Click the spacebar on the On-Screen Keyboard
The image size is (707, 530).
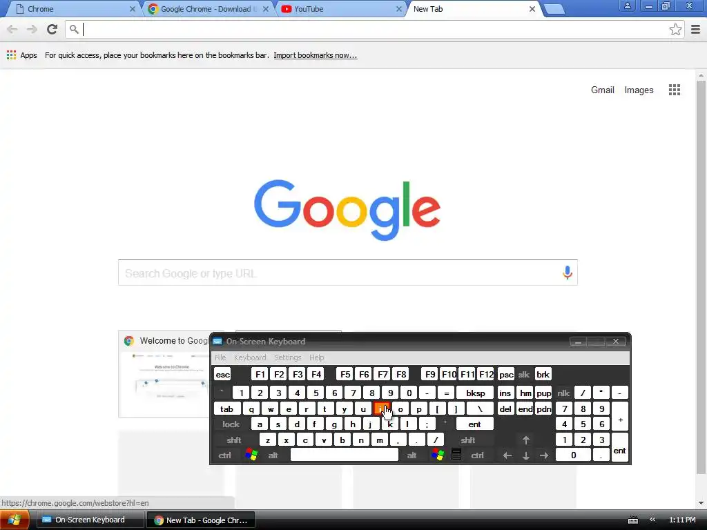tap(345, 455)
